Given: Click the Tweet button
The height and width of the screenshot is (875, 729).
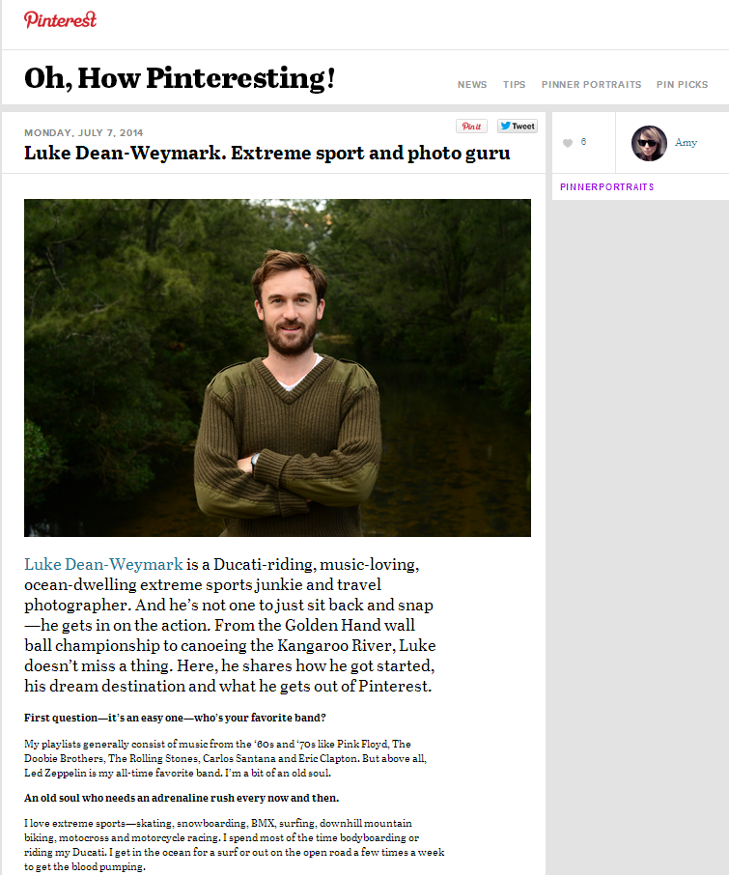Looking at the screenshot, I should pyautogui.click(x=518, y=127).
